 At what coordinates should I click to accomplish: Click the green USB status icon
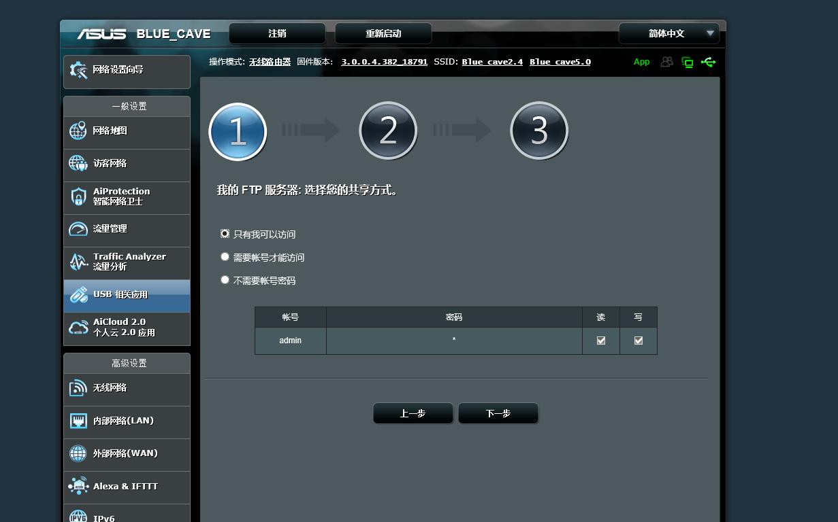coord(708,62)
